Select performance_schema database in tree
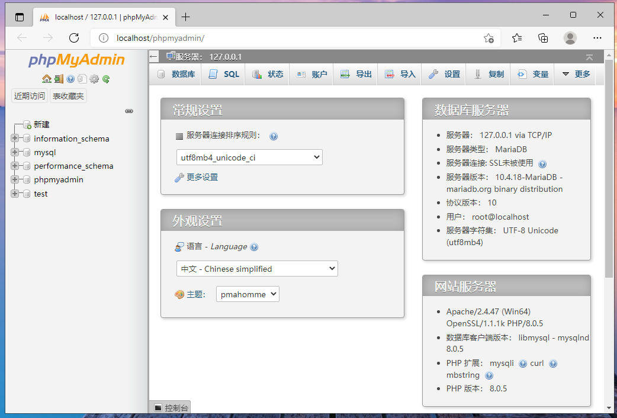The image size is (617, 418). [73, 166]
